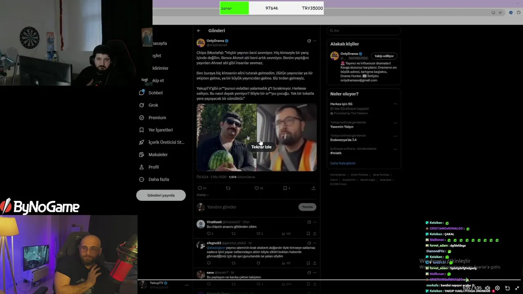The image size is (523, 294).
Task: Toggle the video volume speaker icon
Action: (487, 288)
